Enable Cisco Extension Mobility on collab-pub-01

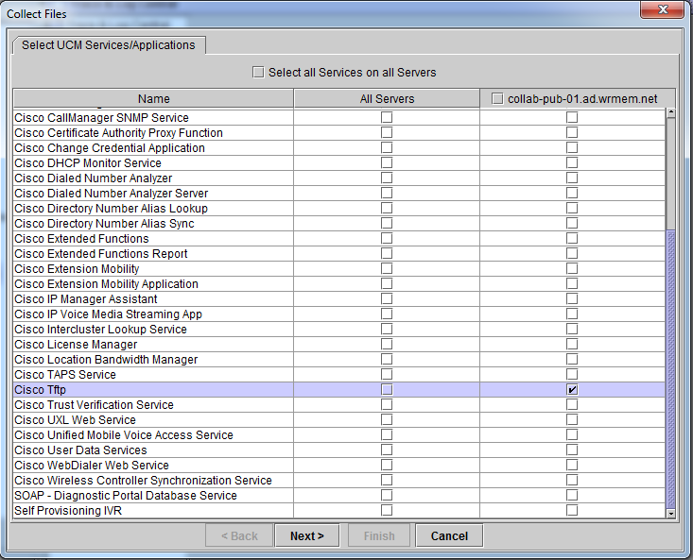(572, 269)
